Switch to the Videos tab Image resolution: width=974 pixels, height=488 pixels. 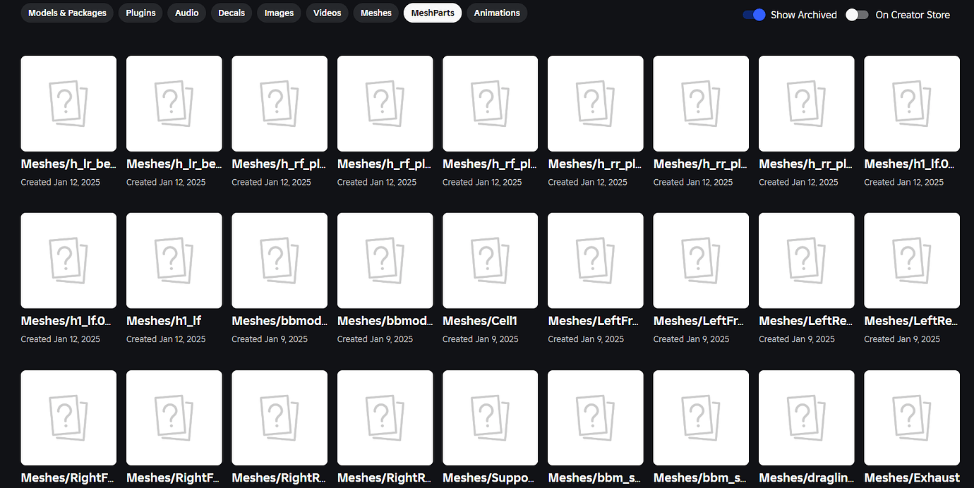327,13
